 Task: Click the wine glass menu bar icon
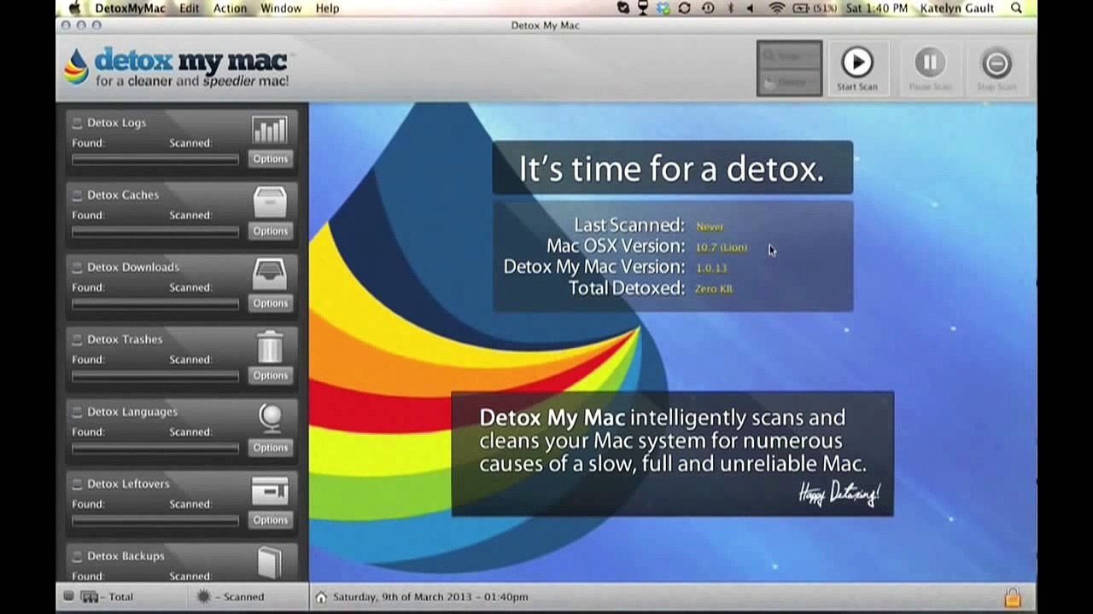click(643, 9)
